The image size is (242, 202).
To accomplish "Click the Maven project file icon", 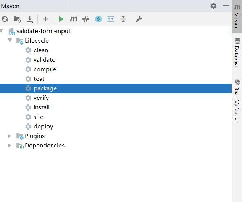I will click(12, 31).
